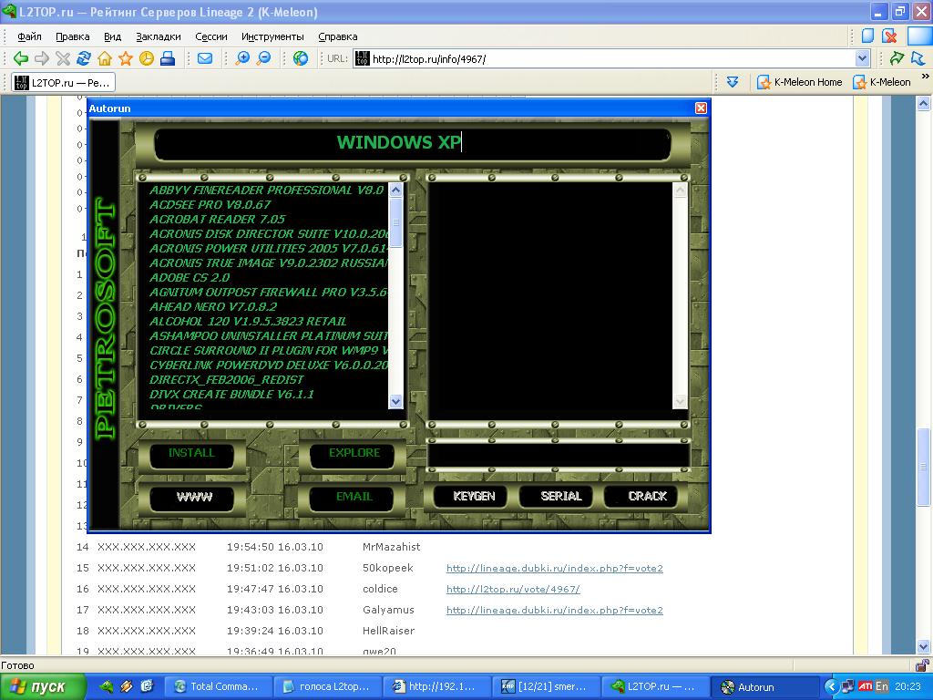Click browser page scroll up arrow
This screenshot has width=933, height=700.
tap(923, 104)
